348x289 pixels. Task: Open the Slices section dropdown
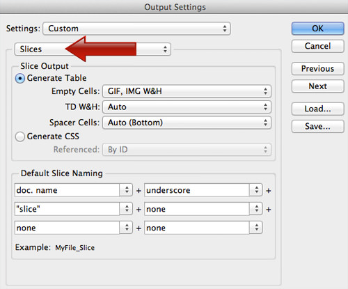93,49
